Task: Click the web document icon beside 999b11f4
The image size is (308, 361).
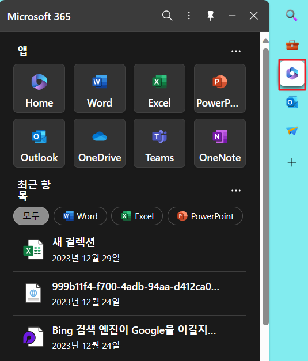Action: (33, 293)
